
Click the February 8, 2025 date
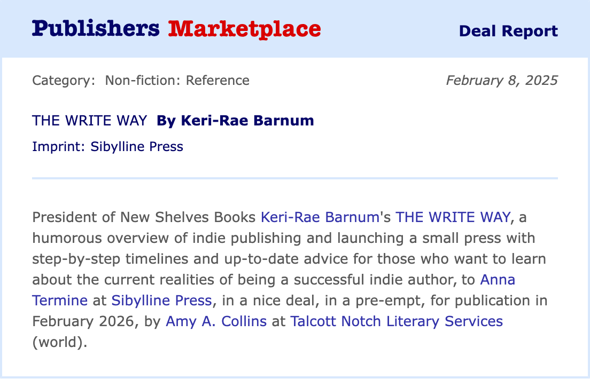point(502,81)
